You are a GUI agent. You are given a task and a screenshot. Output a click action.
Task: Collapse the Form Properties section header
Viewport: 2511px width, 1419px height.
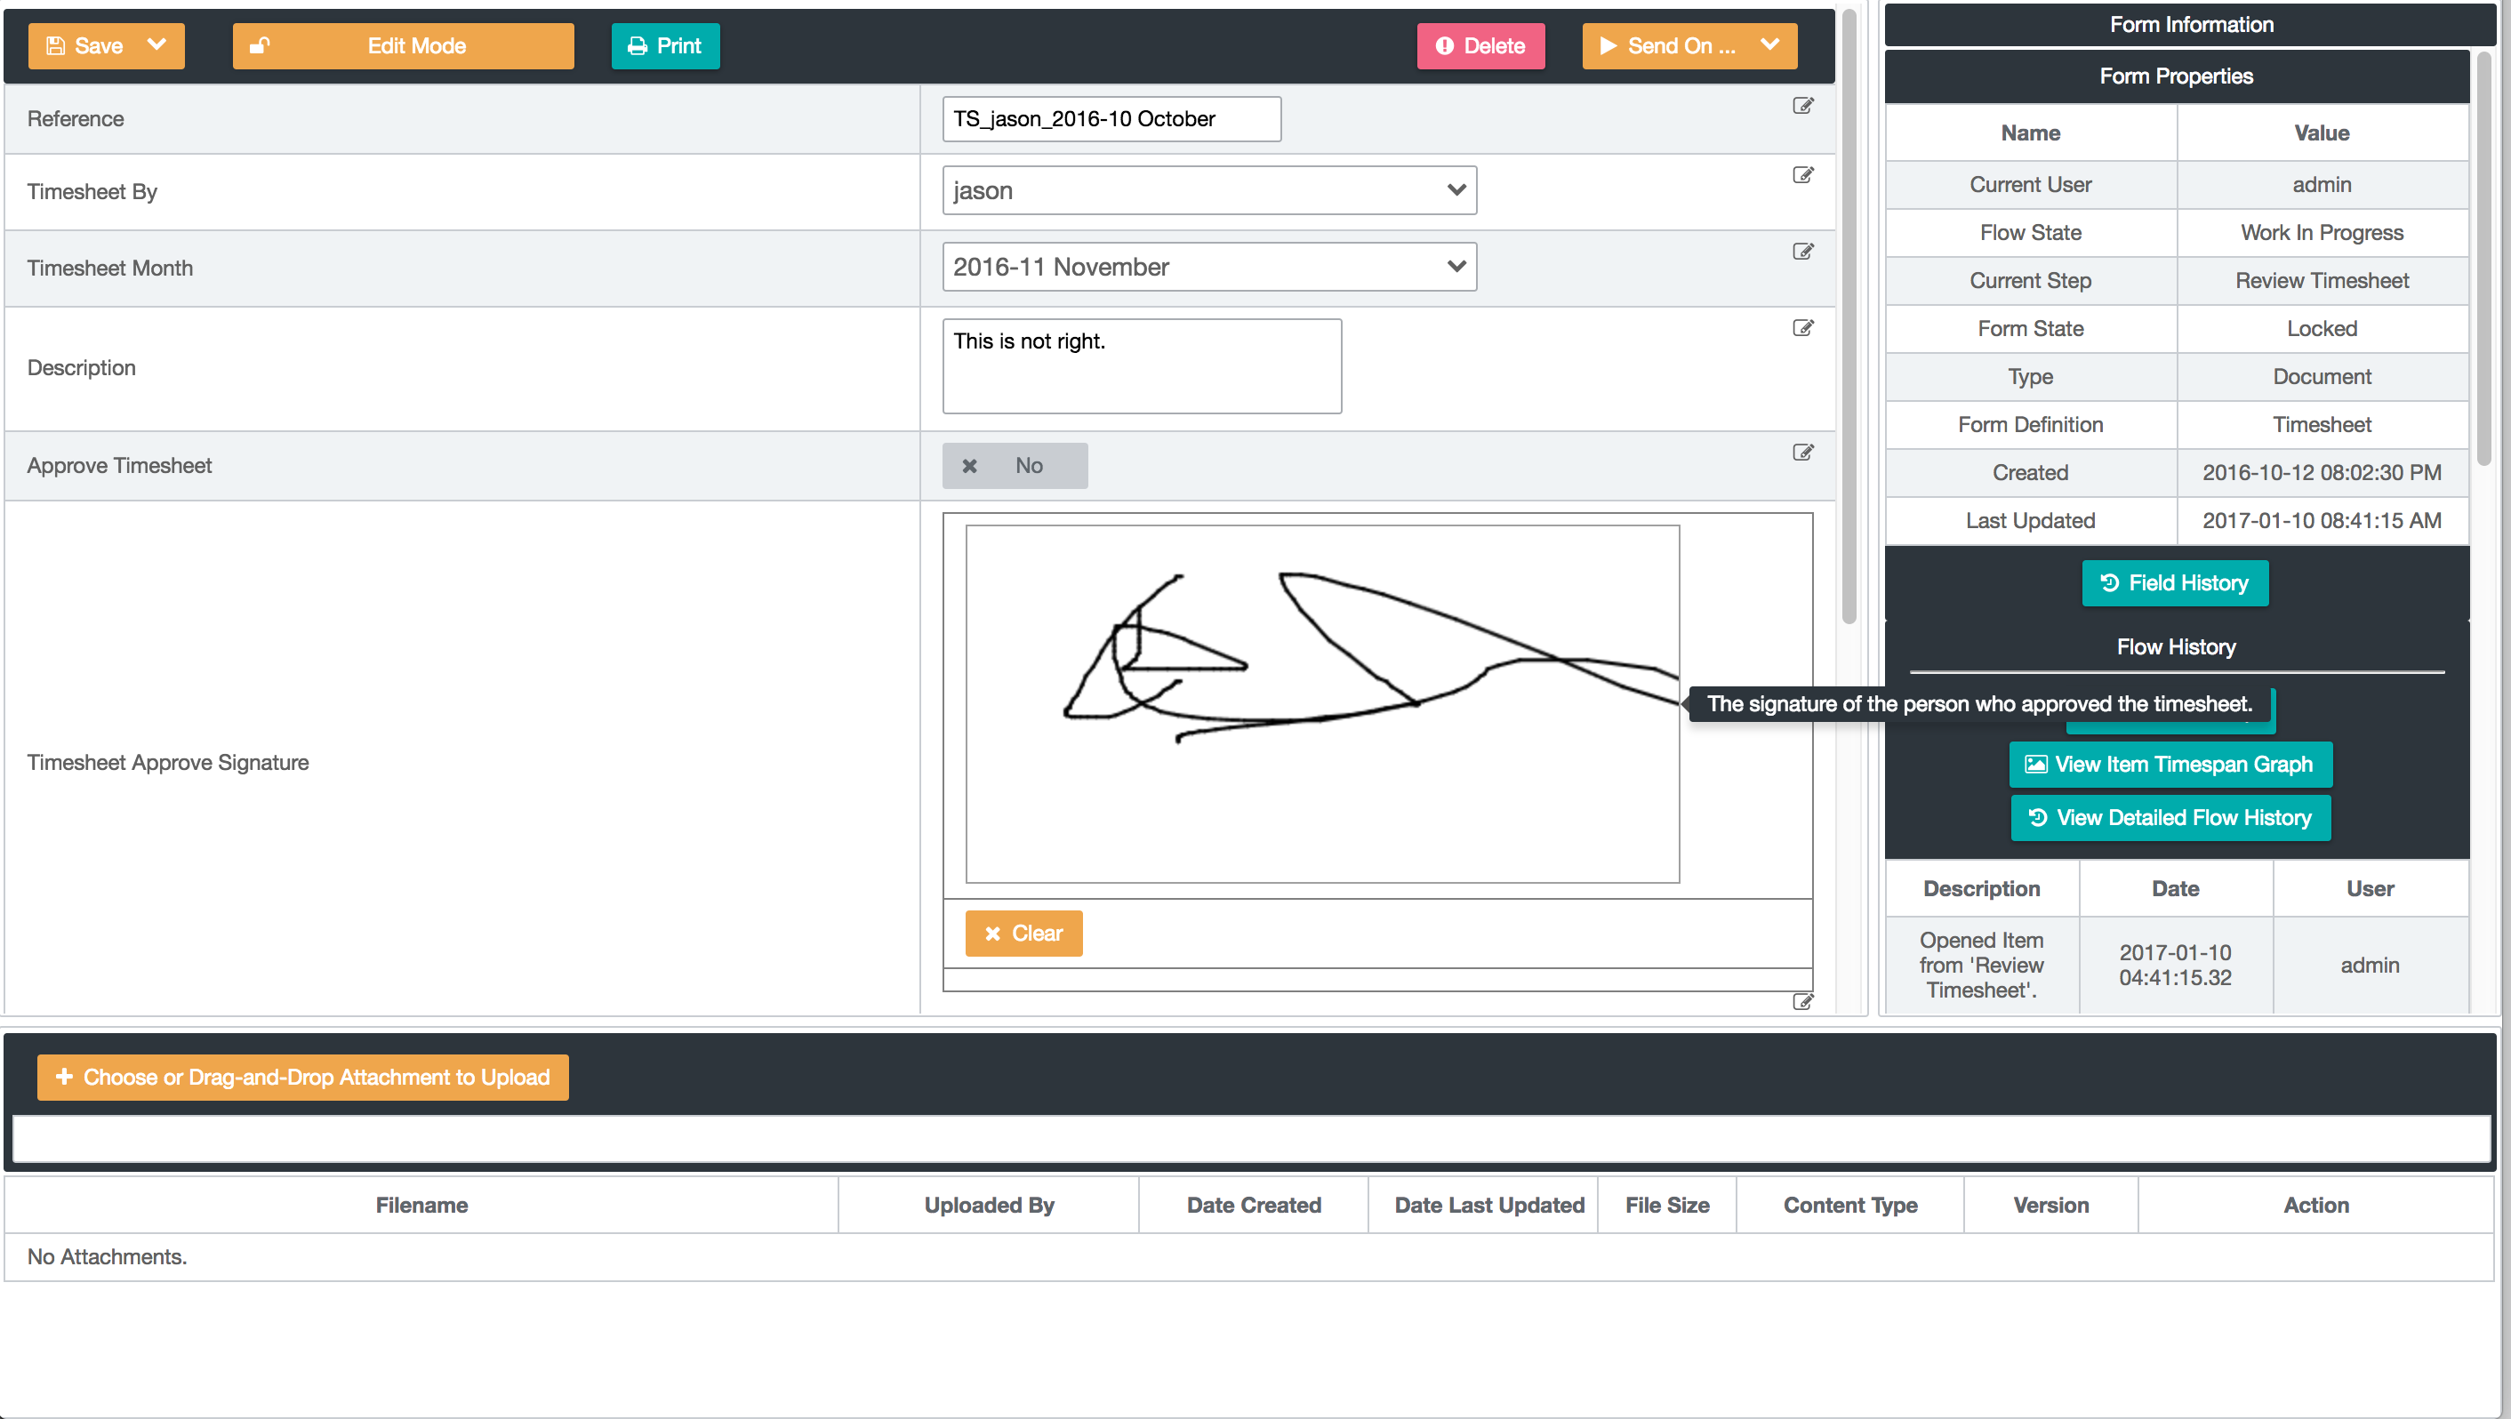(x=2175, y=76)
